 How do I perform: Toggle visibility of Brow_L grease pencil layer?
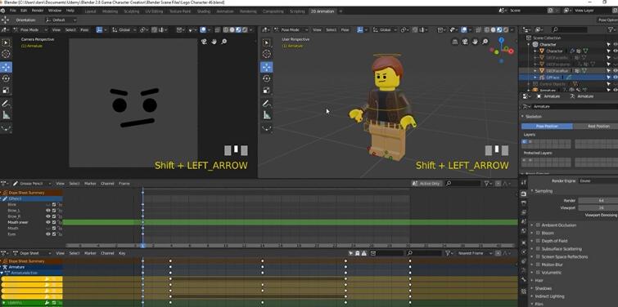[48, 211]
